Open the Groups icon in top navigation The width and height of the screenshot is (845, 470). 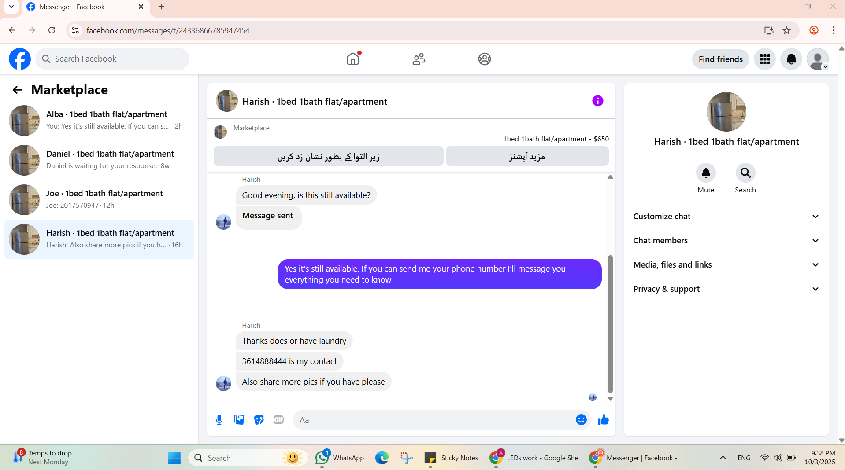tap(485, 59)
